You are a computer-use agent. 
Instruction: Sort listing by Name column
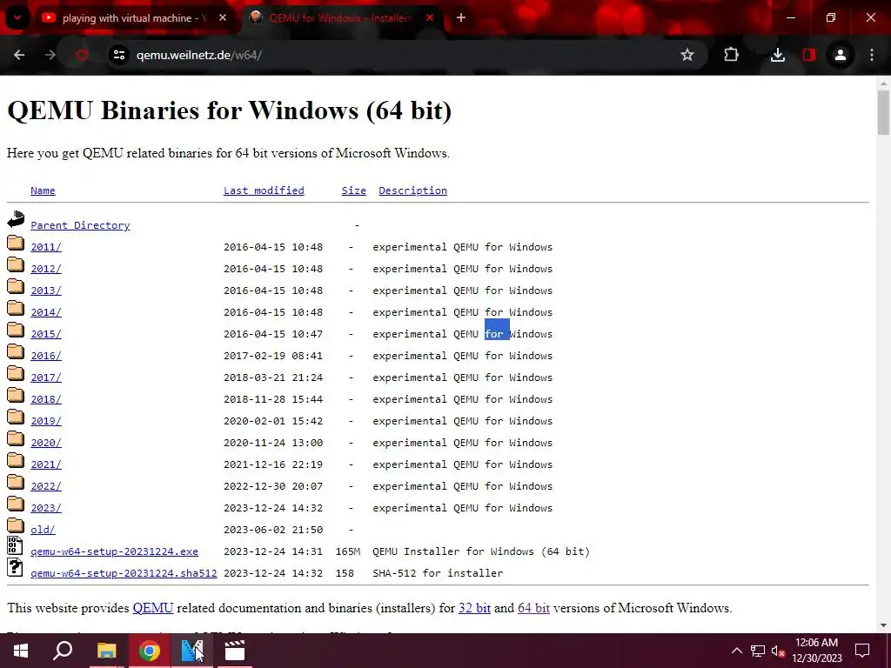pos(43,190)
